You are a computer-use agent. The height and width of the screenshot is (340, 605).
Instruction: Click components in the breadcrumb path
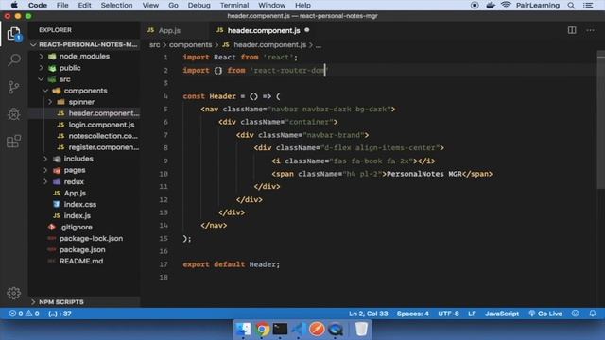pyautogui.click(x=191, y=45)
